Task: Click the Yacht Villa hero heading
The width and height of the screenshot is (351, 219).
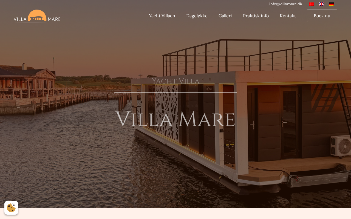Action: (175, 81)
